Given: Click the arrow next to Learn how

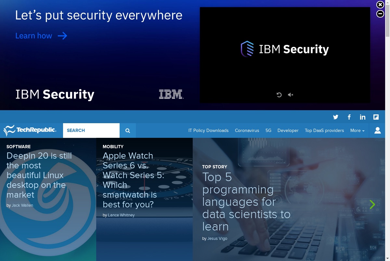Looking at the screenshot, I should (62, 36).
